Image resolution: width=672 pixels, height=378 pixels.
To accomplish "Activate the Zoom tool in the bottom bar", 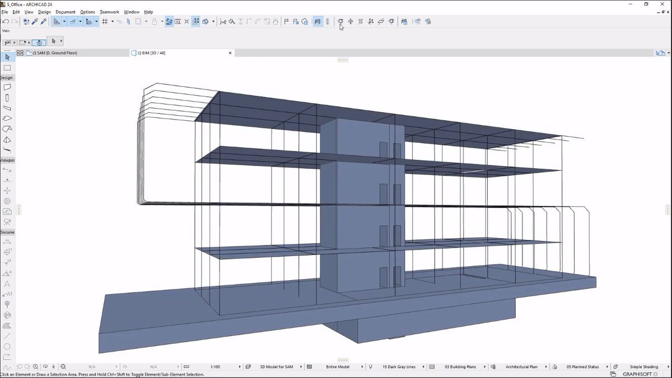I will [x=35, y=366].
